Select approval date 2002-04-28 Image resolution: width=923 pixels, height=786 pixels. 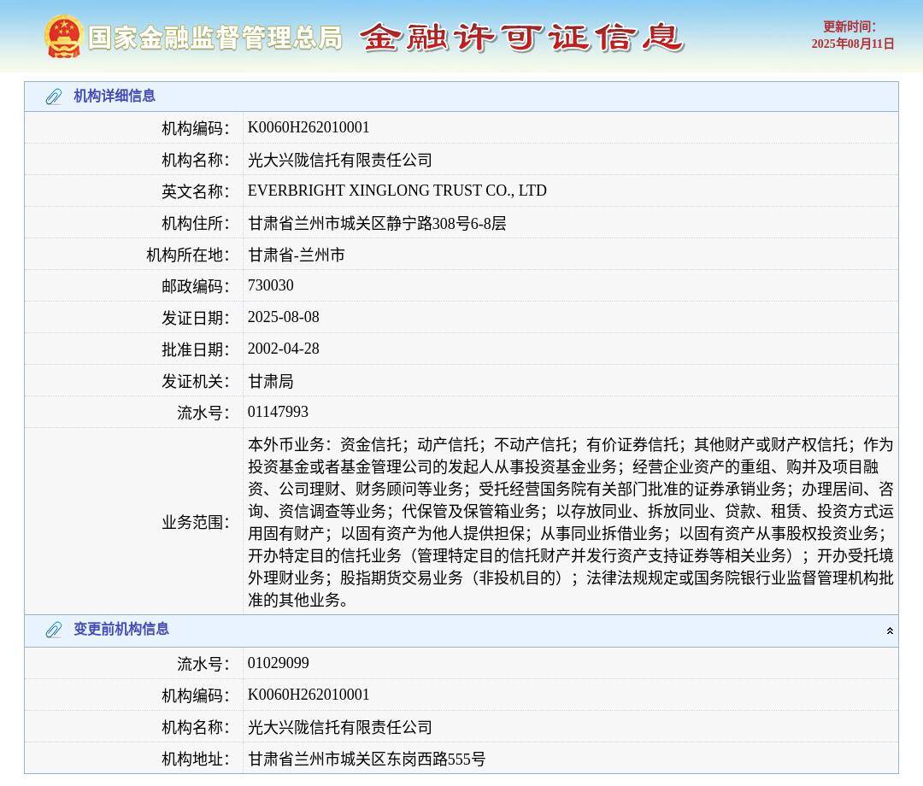tap(283, 349)
